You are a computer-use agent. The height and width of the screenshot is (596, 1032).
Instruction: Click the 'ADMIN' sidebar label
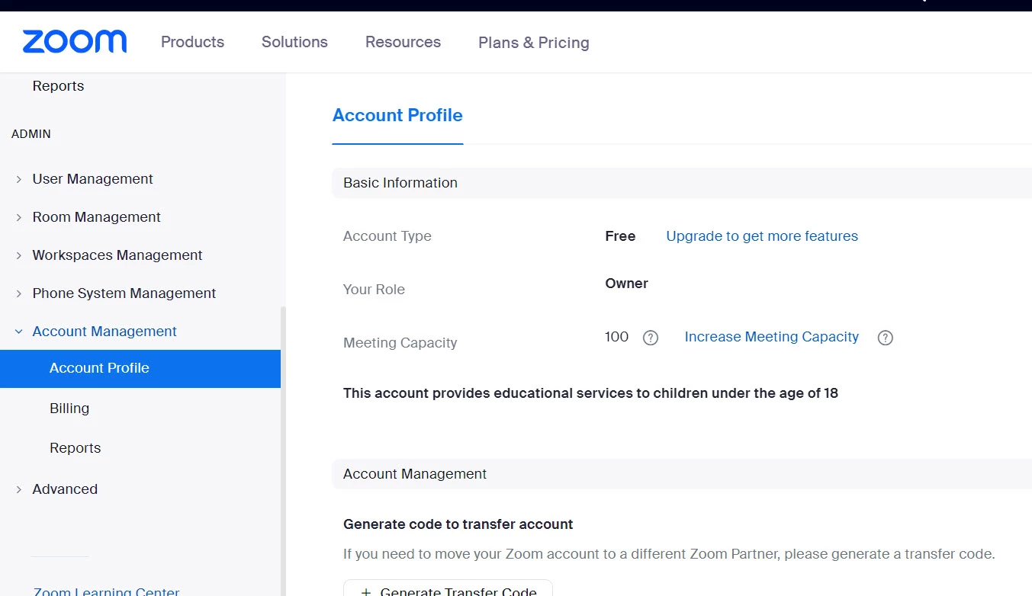[31, 134]
